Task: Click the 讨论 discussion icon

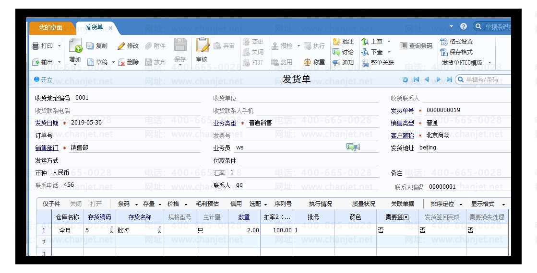Action: tap(336, 52)
